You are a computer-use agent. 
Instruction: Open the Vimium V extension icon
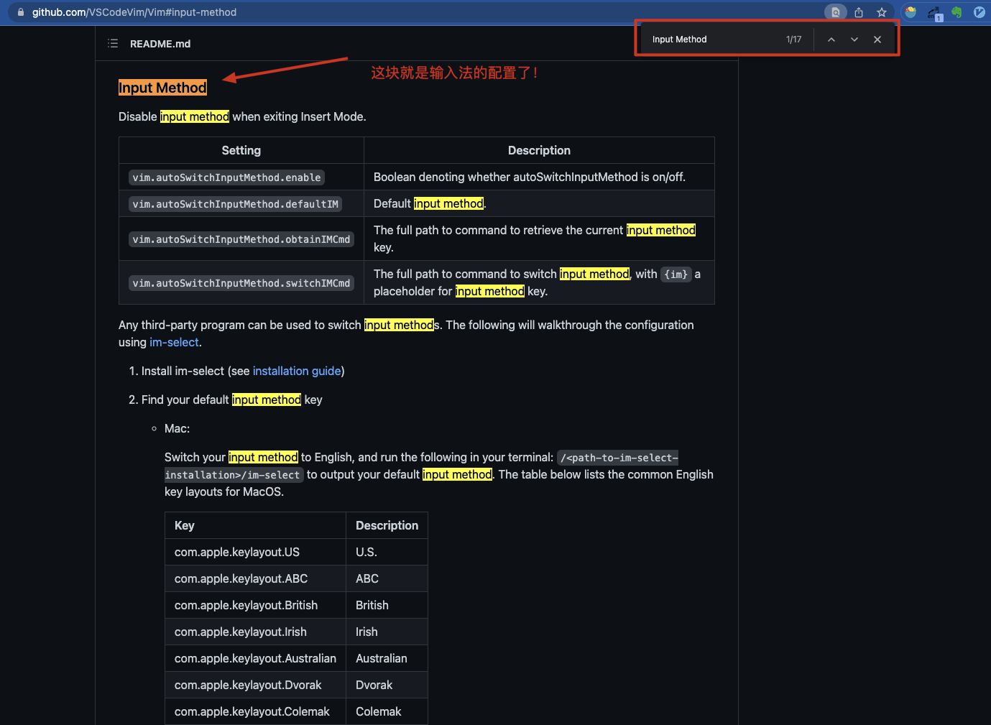980,12
